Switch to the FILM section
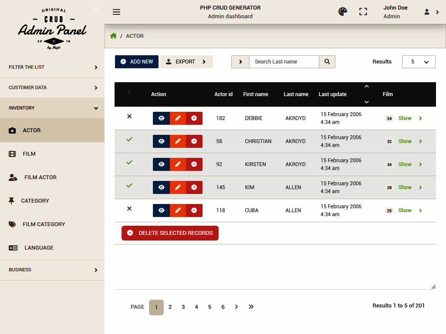Viewport: 446px width, 334px height. click(x=29, y=154)
